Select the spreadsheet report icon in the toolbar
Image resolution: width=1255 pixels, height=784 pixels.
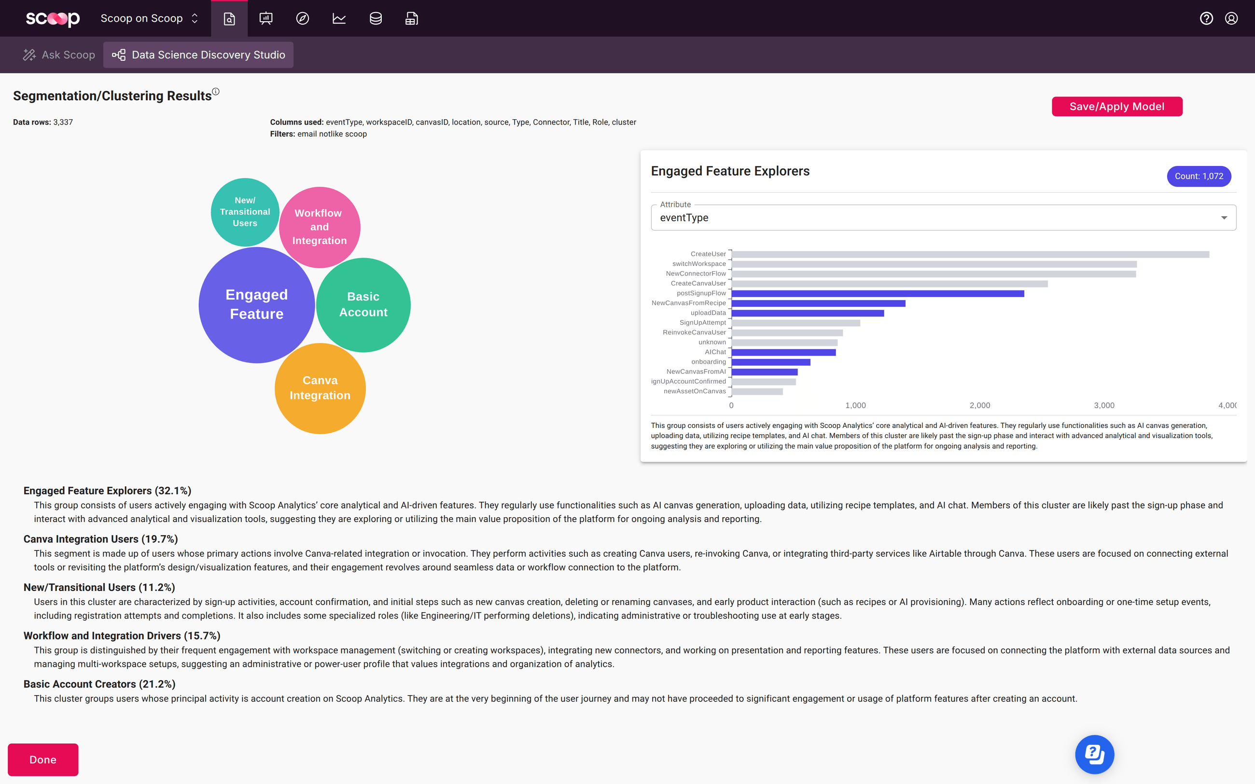pos(411,18)
